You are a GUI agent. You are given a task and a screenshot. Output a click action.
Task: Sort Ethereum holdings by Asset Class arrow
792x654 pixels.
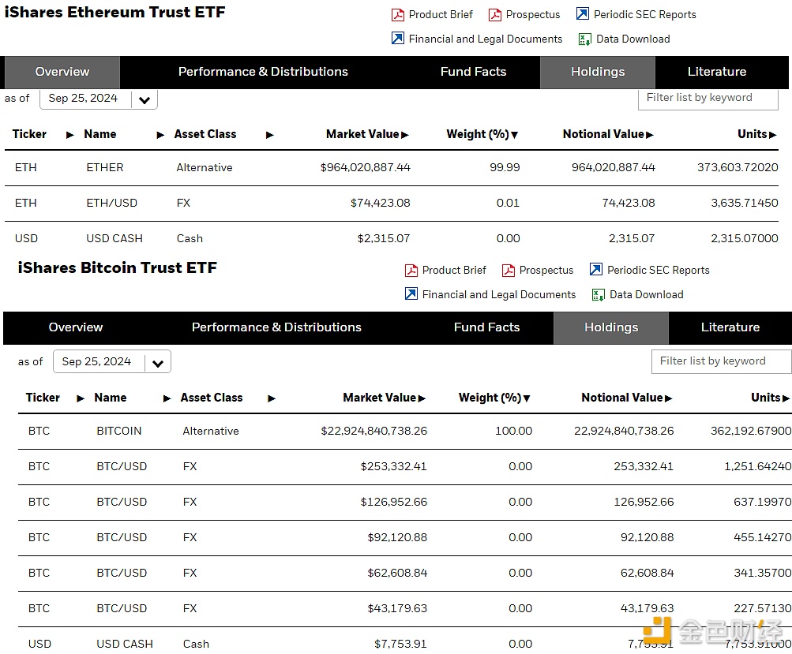pyautogui.click(x=270, y=135)
